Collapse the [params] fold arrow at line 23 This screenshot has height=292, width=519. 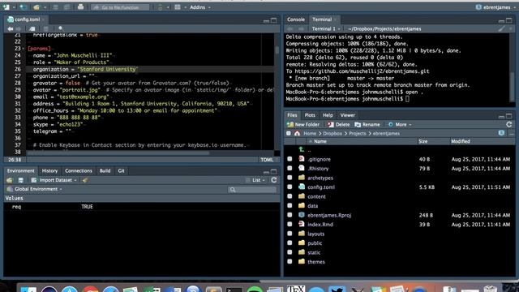(x=24, y=49)
